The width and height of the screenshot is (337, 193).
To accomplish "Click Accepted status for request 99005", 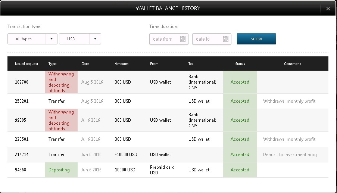I will [240, 120].
